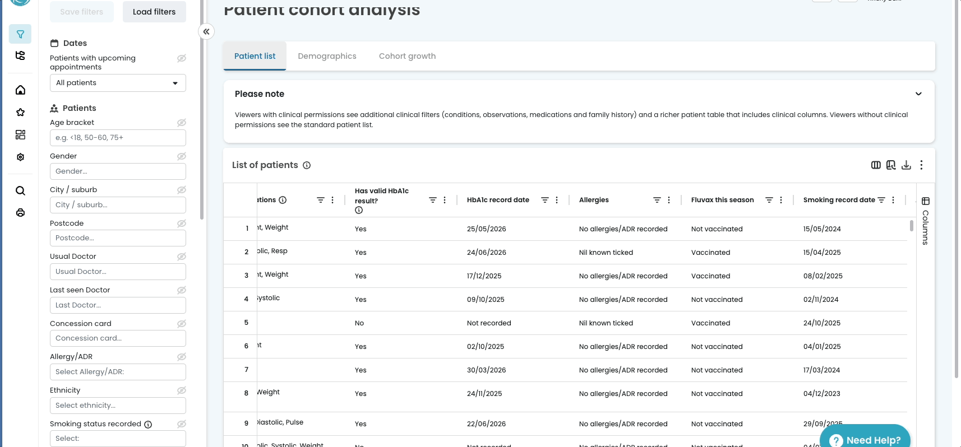Click the patient table vertical scrollbar
Screen dimensions: 961x447
911,225
